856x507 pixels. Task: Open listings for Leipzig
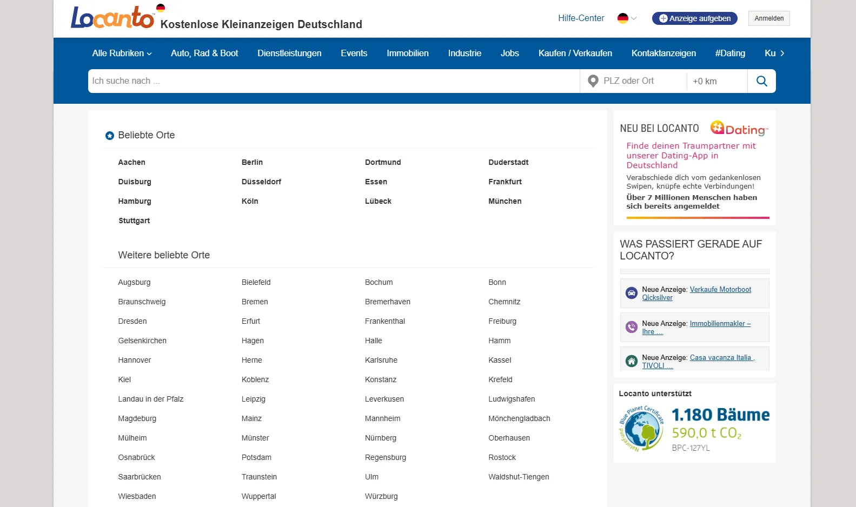(254, 399)
